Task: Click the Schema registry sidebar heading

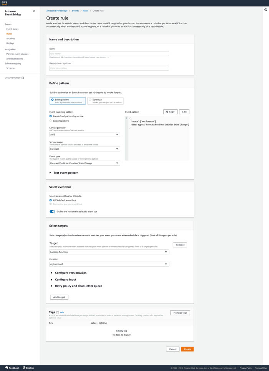Action: point(13,63)
